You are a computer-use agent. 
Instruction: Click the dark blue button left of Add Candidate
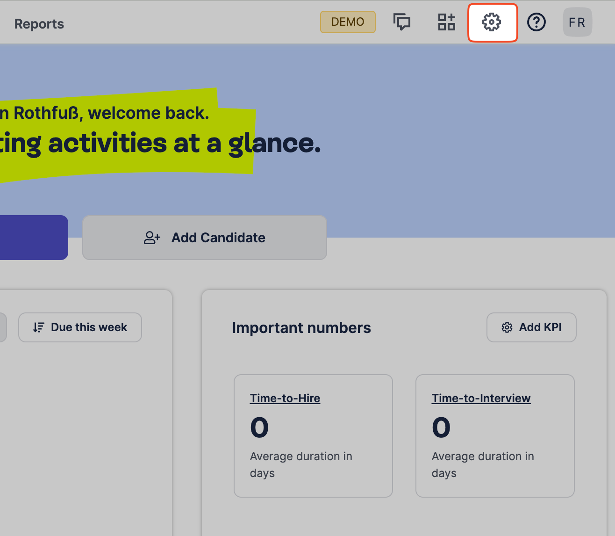(33, 238)
